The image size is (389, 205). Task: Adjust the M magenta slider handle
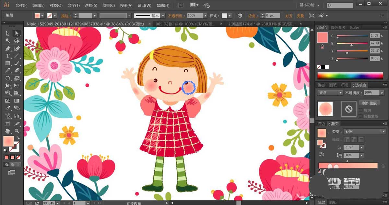[x=351, y=45]
